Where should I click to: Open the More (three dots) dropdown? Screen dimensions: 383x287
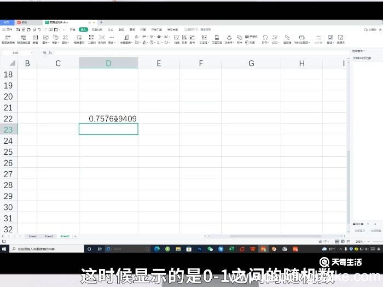tap(112, 39)
